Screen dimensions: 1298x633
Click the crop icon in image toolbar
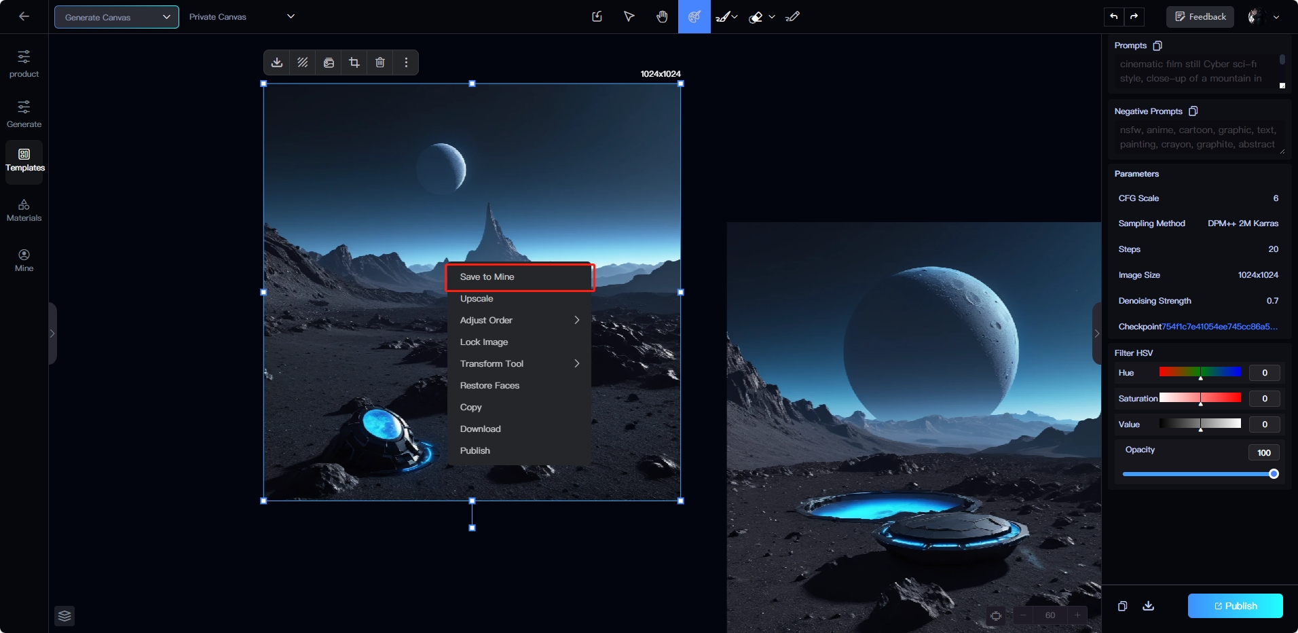[354, 62]
